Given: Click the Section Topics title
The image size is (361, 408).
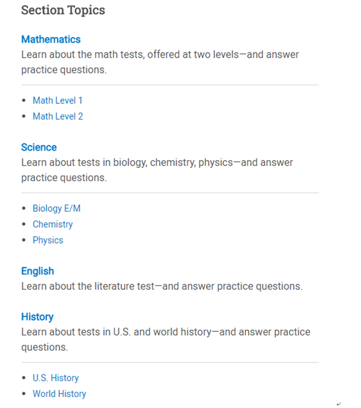Looking at the screenshot, I should [63, 11].
